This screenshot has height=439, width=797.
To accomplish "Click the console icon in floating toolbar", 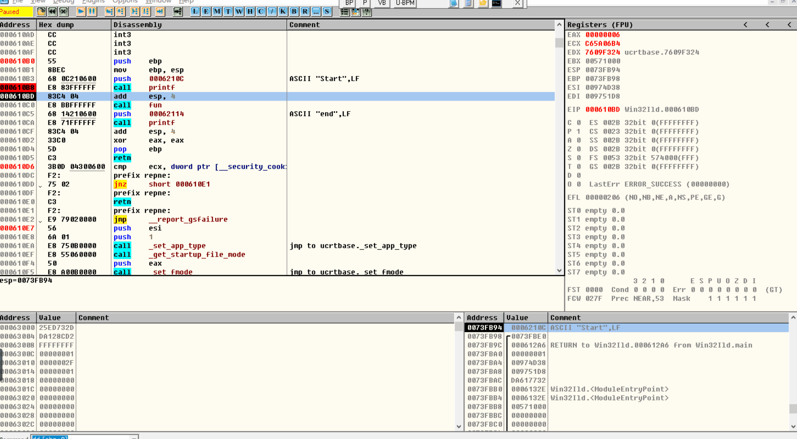I will point(496,3).
